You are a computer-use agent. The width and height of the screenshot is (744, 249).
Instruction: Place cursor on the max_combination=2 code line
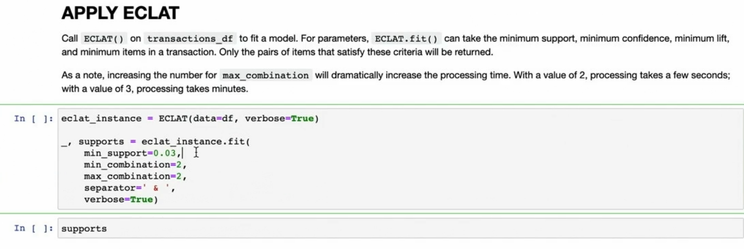135,176
